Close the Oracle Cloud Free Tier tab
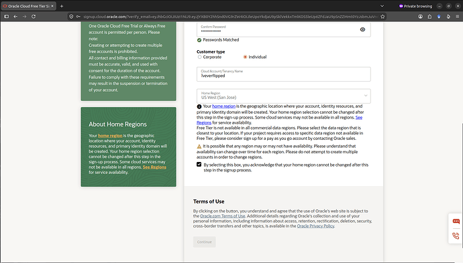The width and height of the screenshot is (463, 263). coord(52,6)
